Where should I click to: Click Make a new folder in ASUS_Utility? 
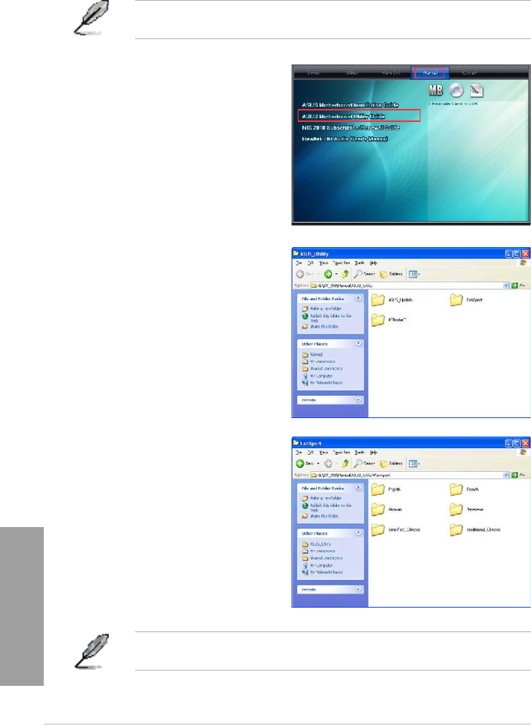click(322, 308)
